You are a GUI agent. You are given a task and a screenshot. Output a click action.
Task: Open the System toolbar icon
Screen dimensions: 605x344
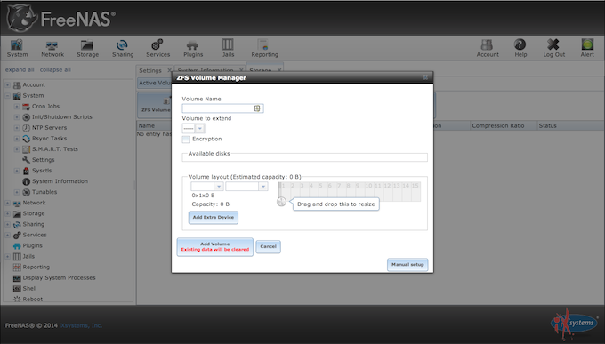(x=17, y=48)
